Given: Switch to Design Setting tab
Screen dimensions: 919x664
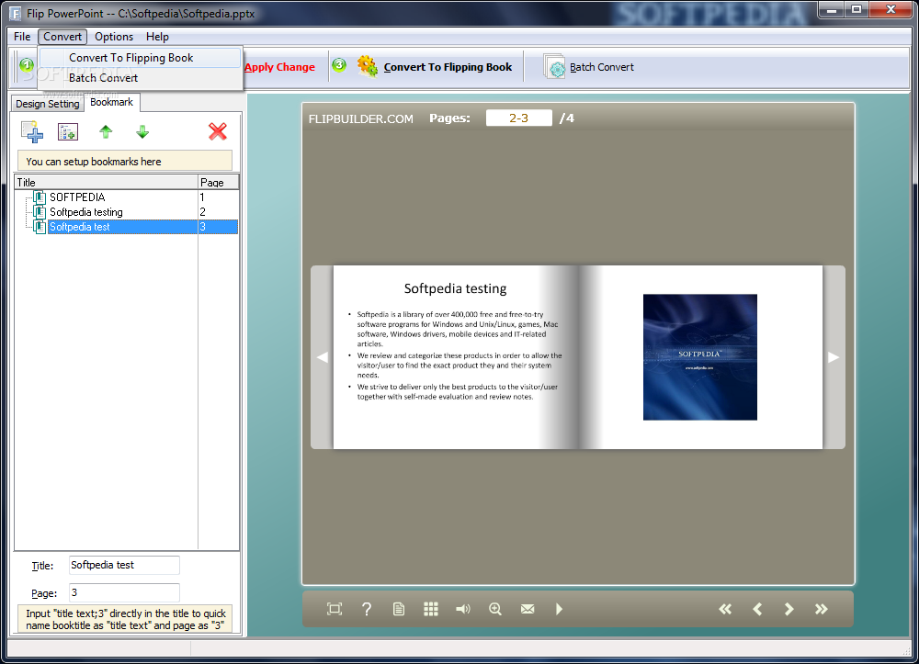Looking at the screenshot, I should [48, 104].
